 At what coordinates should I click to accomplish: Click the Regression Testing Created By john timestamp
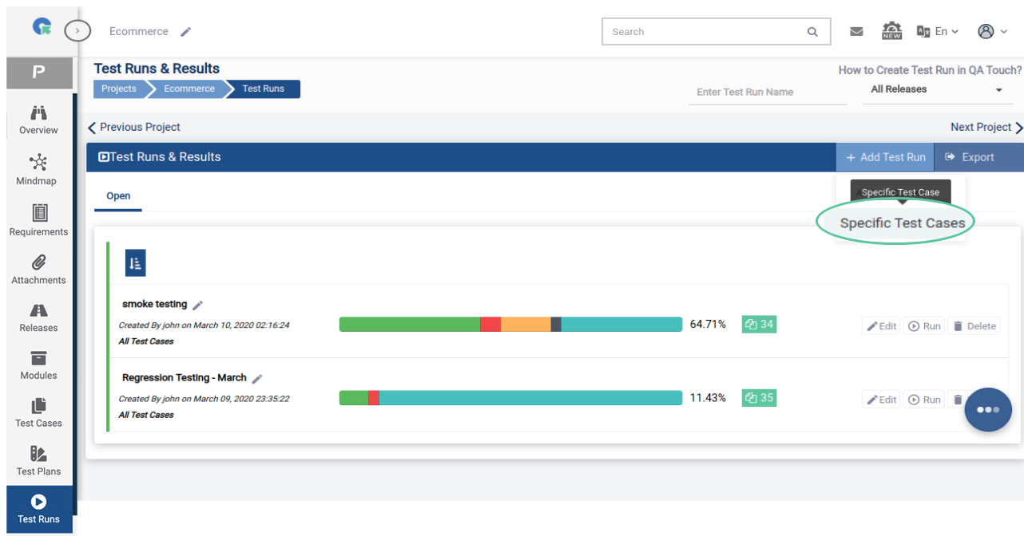click(204, 398)
